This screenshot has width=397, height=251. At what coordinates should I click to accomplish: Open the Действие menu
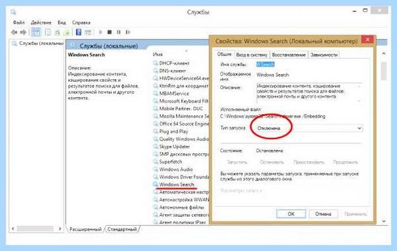click(x=41, y=22)
